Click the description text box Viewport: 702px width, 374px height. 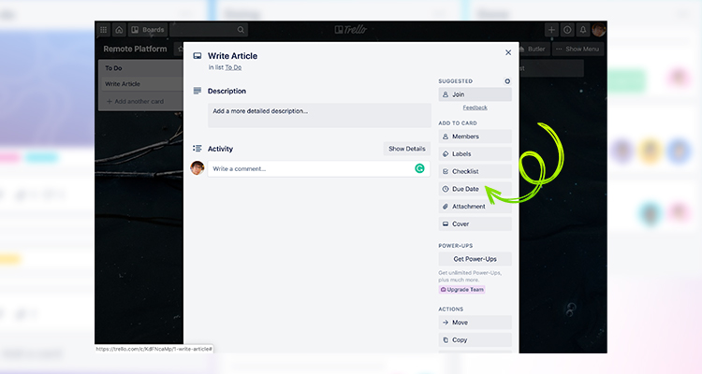(319, 115)
